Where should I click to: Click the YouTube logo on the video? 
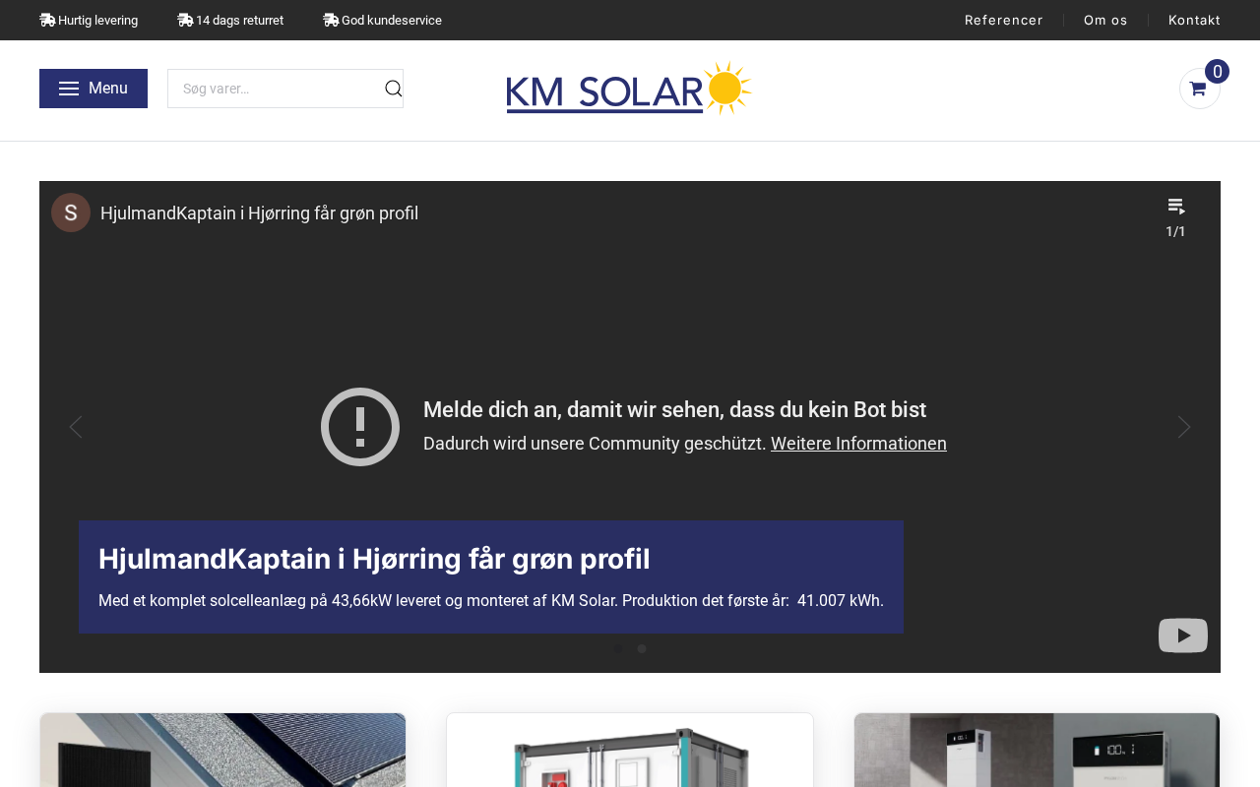tap(1183, 636)
